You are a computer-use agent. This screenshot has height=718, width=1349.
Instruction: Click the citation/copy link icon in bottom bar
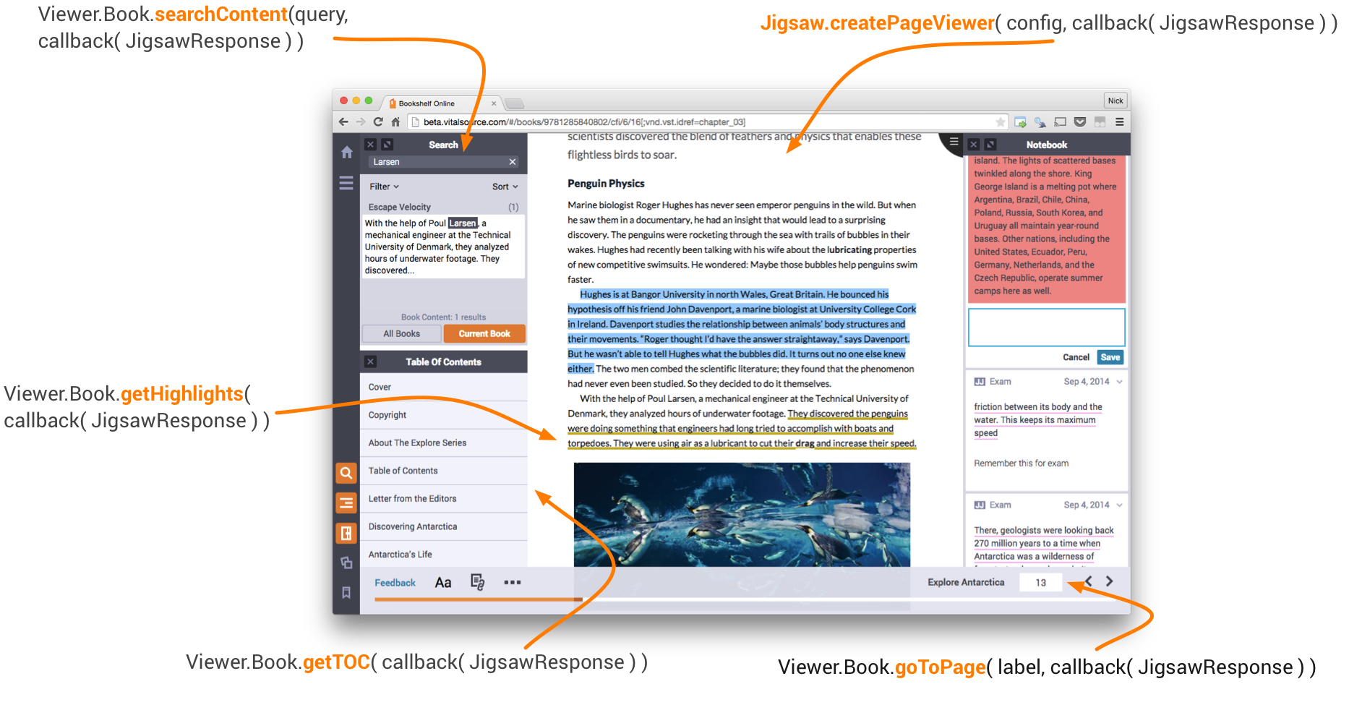tap(477, 582)
